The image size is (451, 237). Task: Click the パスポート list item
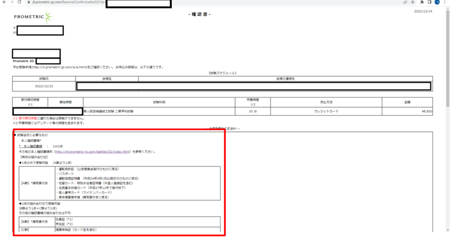point(65,174)
